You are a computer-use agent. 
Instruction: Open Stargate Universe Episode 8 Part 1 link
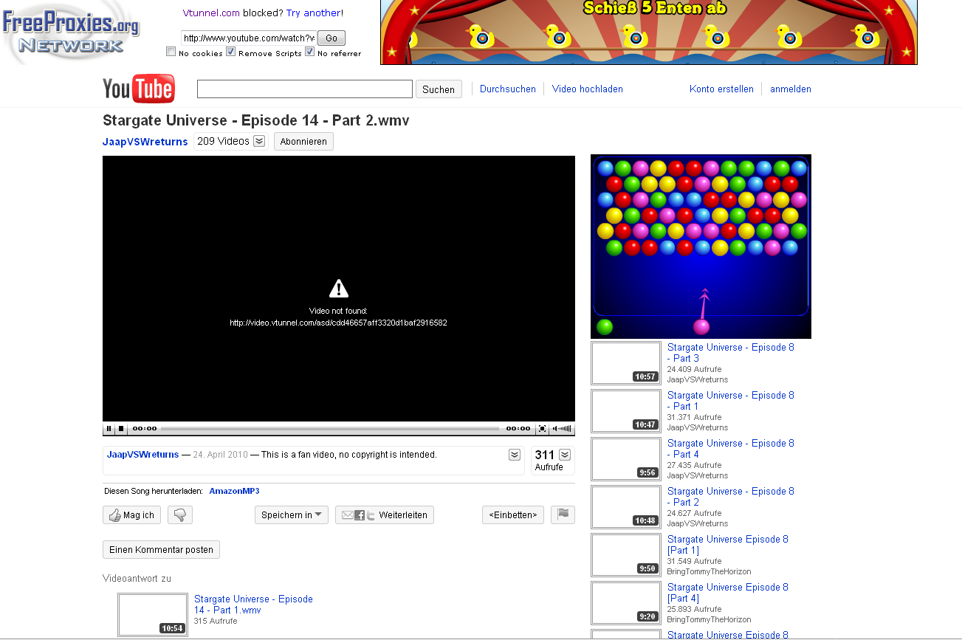731,401
